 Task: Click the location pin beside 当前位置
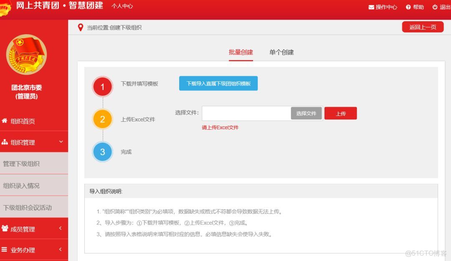pyautogui.click(x=81, y=28)
